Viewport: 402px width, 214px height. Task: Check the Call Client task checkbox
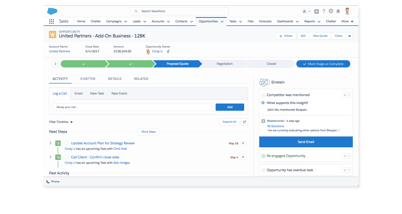point(67,157)
